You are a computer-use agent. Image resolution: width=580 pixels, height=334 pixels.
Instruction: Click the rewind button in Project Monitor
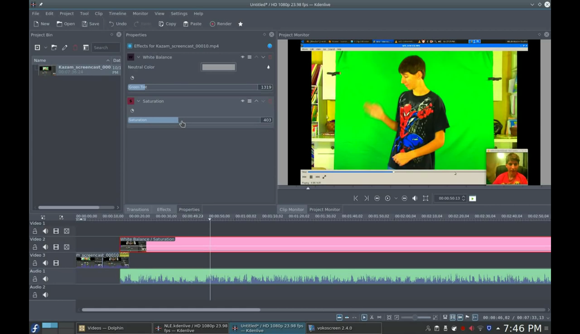coord(377,198)
